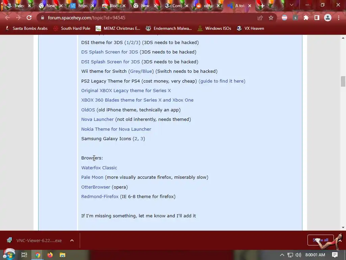Viewport: 346px width, 260px height.
Task: Launch Firefox from the taskbar
Action: click(x=50, y=255)
